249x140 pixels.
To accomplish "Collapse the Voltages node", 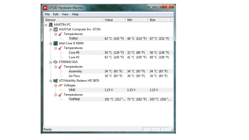I will (56, 86).
